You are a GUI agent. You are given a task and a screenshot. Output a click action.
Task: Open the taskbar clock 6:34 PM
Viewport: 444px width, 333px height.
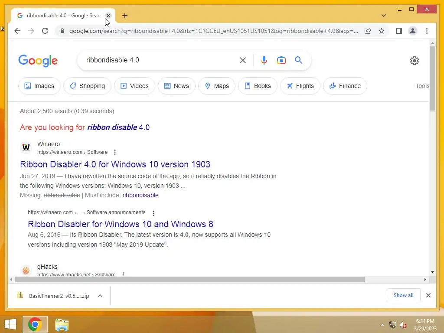425,325
